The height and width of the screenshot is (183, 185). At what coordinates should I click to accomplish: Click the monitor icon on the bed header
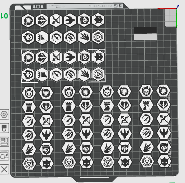(x=38, y=6)
